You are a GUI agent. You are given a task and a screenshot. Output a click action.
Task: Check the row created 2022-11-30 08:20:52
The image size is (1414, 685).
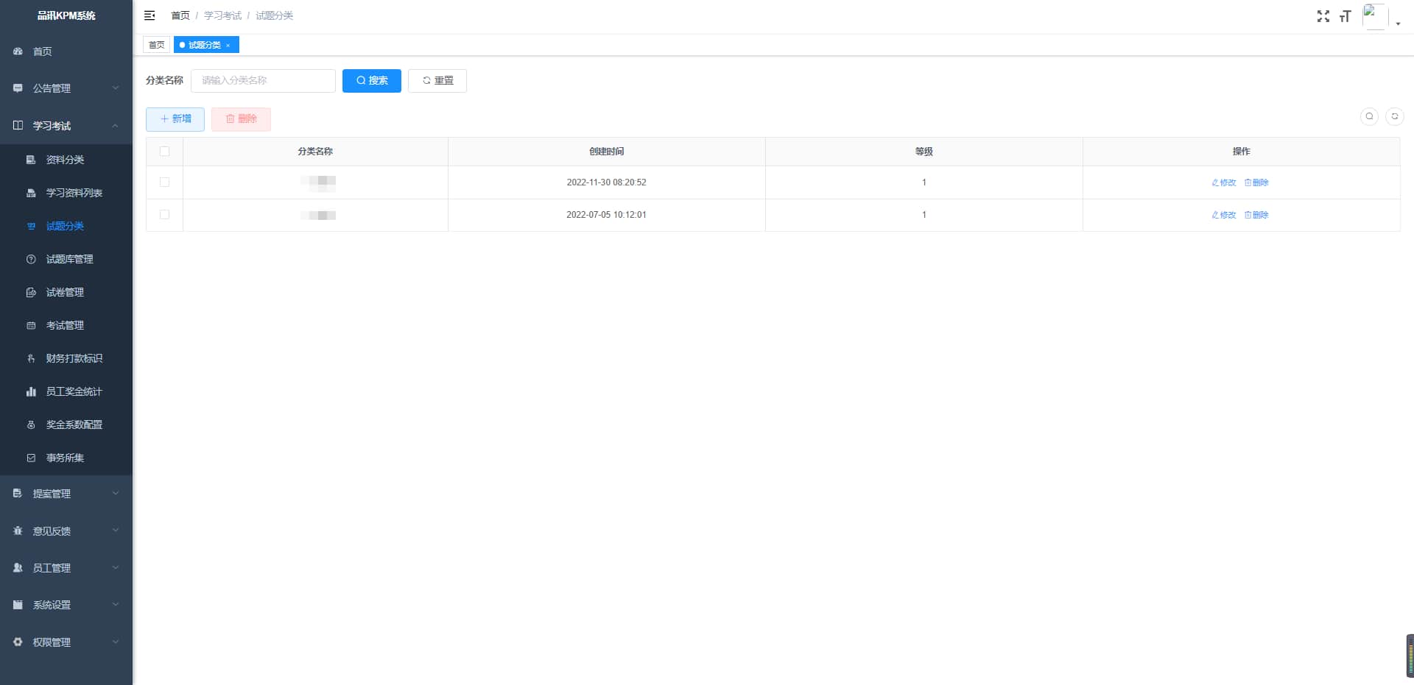164,182
